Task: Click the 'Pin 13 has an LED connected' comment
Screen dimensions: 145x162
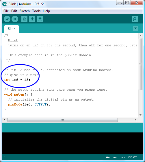Action: click(x=58, y=70)
